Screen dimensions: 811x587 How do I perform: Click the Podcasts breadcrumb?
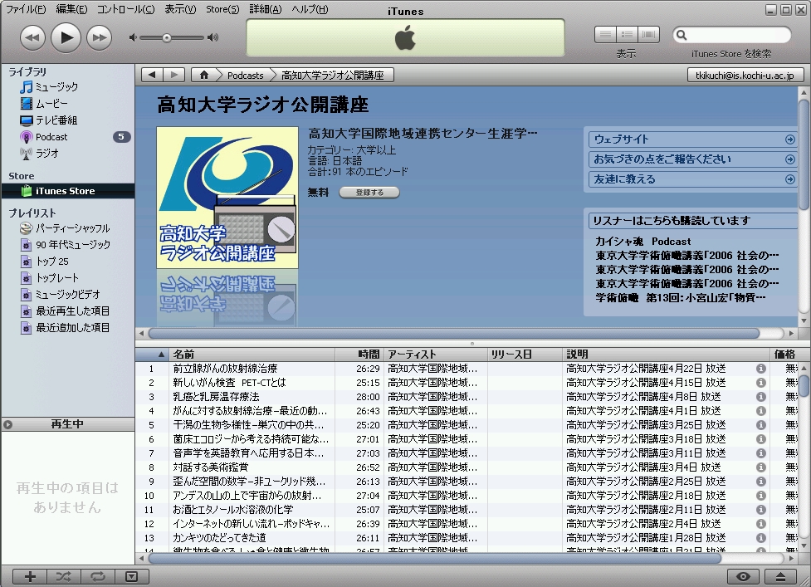click(245, 76)
